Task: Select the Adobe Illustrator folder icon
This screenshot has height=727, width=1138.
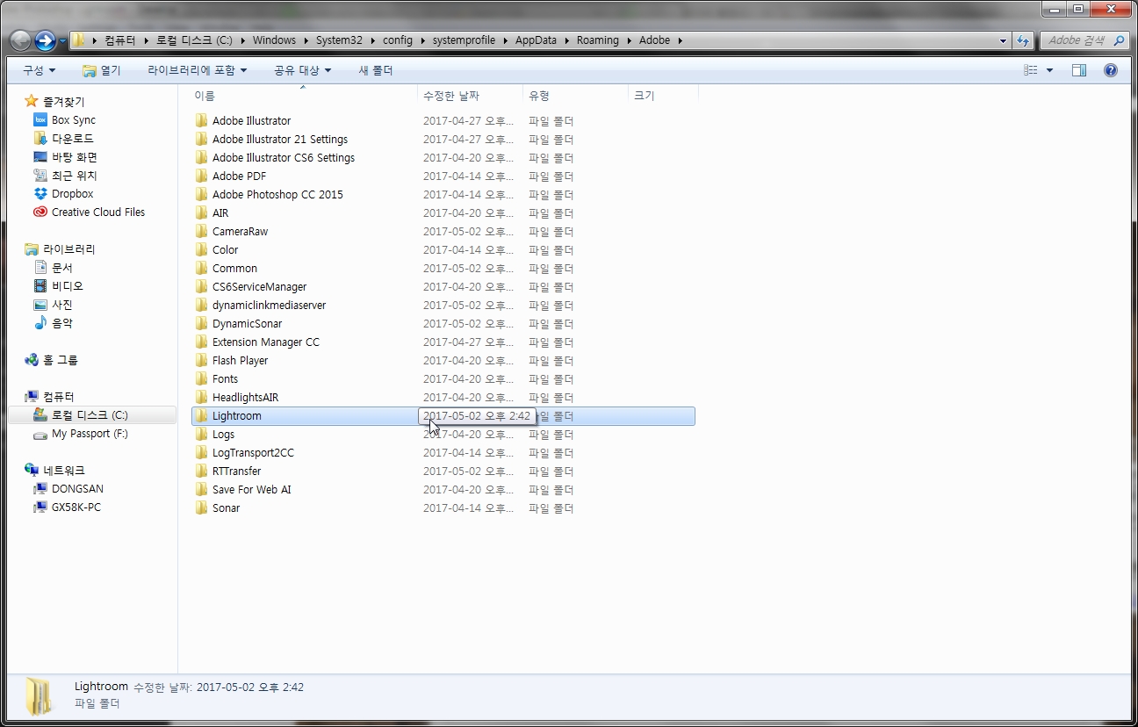Action: (x=201, y=120)
